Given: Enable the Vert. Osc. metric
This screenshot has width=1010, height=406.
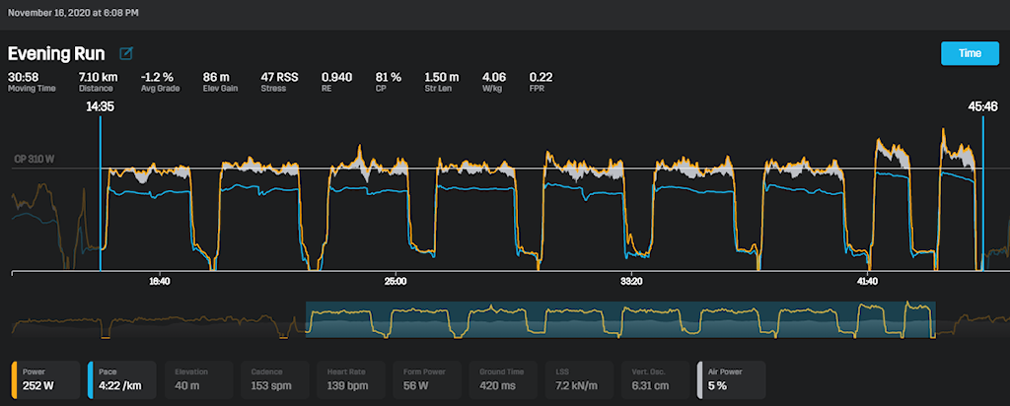Looking at the screenshot, I should point(655,380).
